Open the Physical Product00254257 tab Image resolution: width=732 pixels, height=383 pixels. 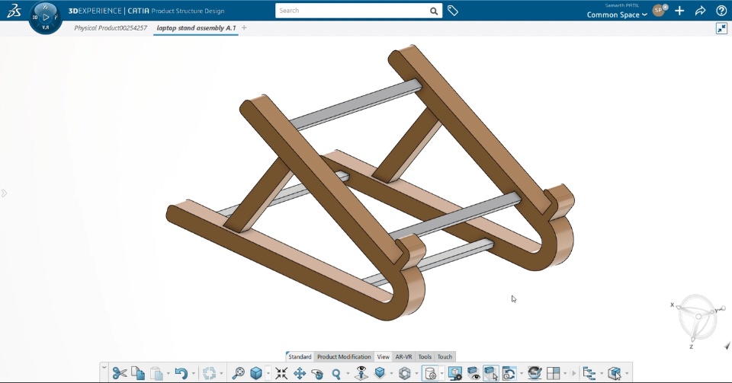point(111,28)
